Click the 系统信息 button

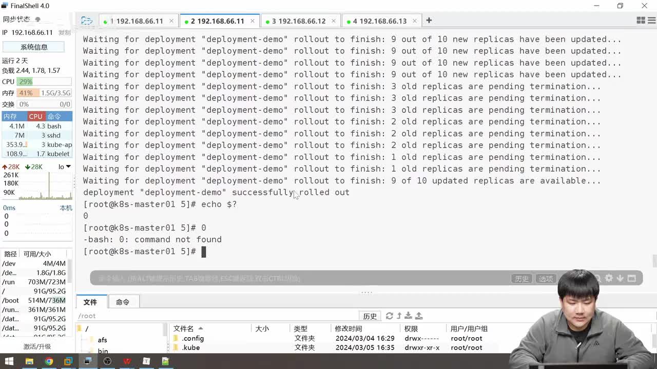click(34, 47)
